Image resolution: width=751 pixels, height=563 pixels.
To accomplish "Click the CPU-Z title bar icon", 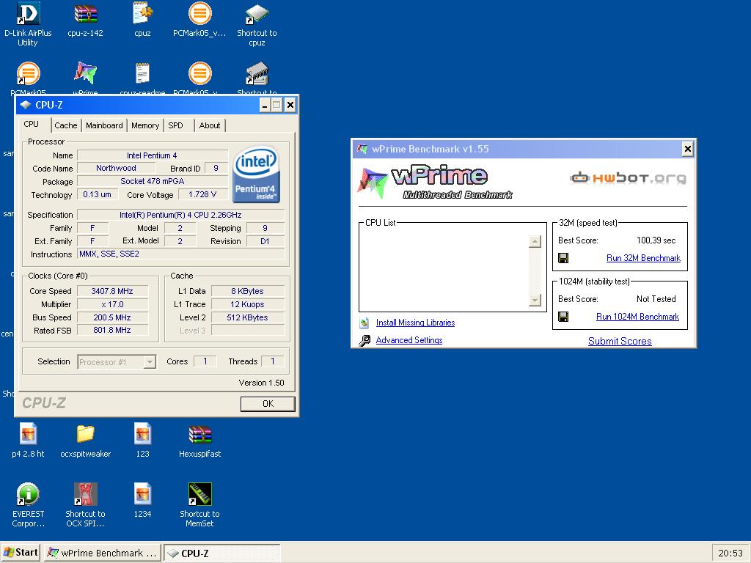I will point(26,105).
